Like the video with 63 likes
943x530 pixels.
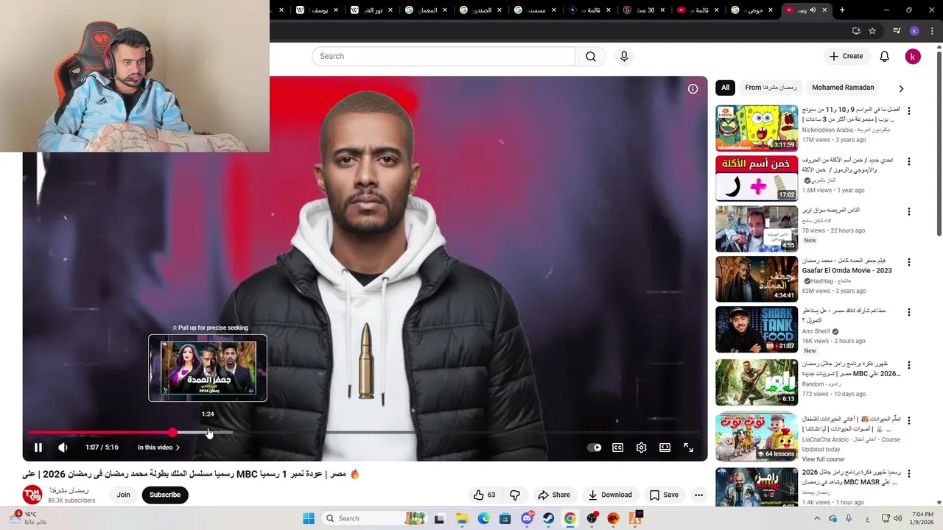pyautogui.click(x=485, y=495)
